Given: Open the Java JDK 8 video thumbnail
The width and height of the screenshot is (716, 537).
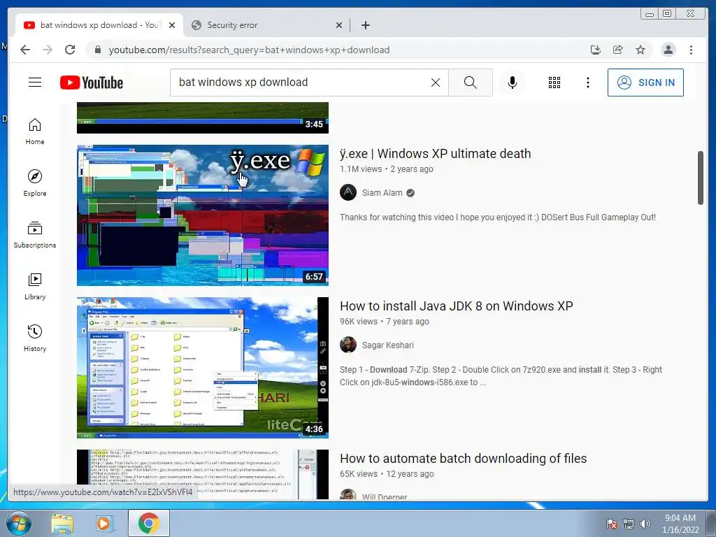Looking at the screenshot, I should 203,368.
